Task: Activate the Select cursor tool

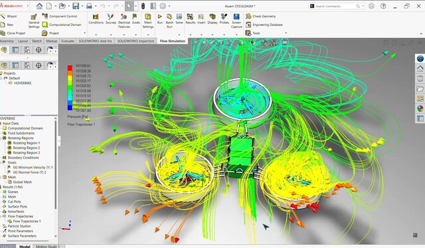Action: tap(129, 6)
